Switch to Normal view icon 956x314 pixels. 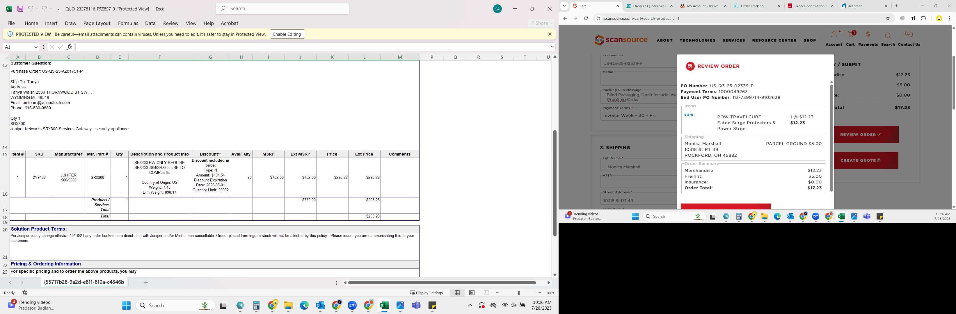(457, 293)
